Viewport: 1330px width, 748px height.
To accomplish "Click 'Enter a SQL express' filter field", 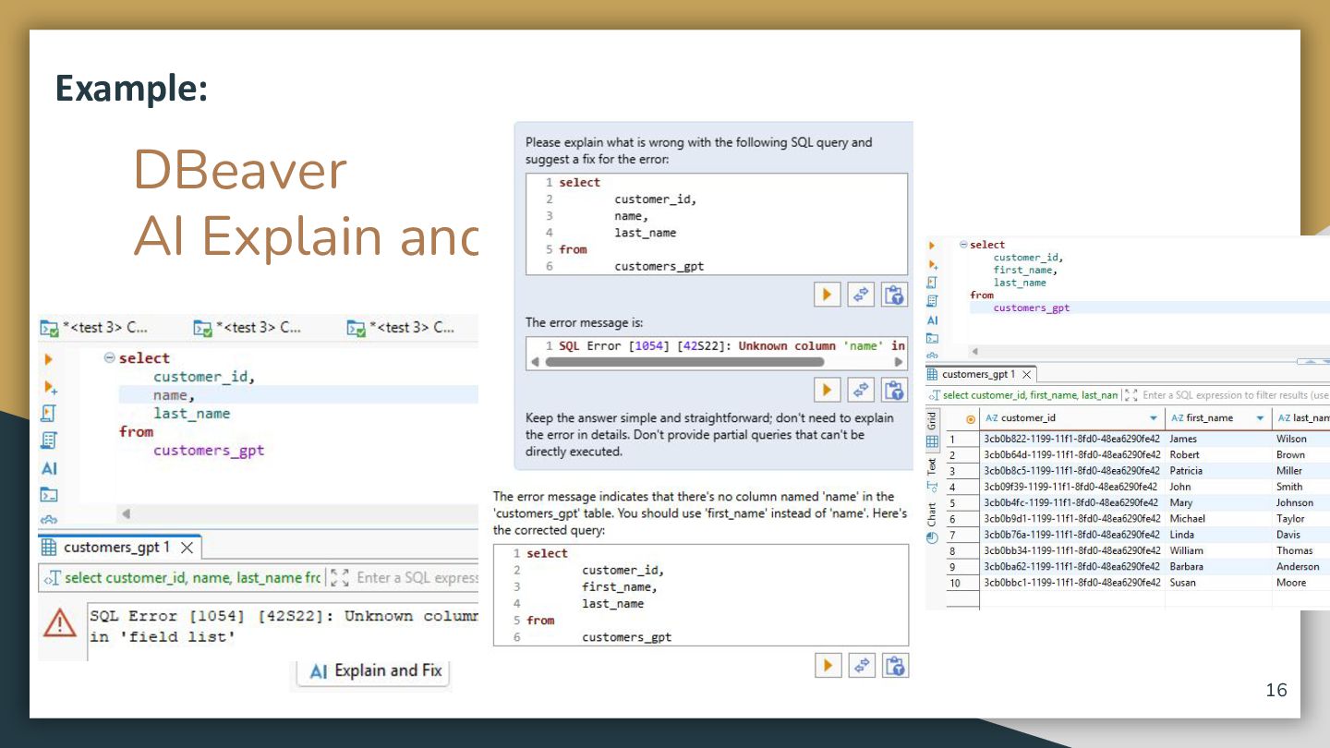I will click(417, 578).
